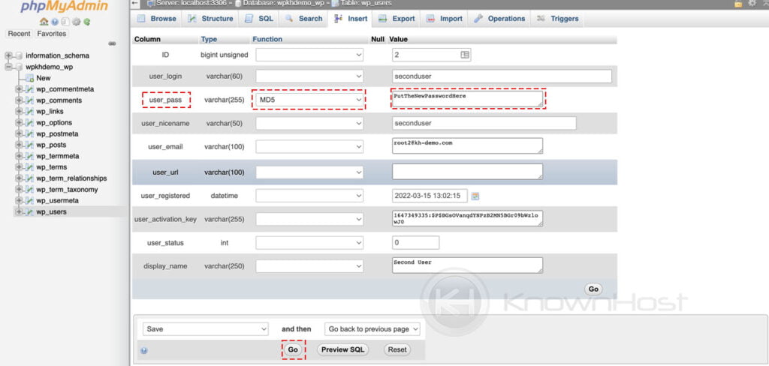This screenshot has height=366, width=769.
Task: Open the calendar picker beside user_registered value
Action: pos(475,196)
